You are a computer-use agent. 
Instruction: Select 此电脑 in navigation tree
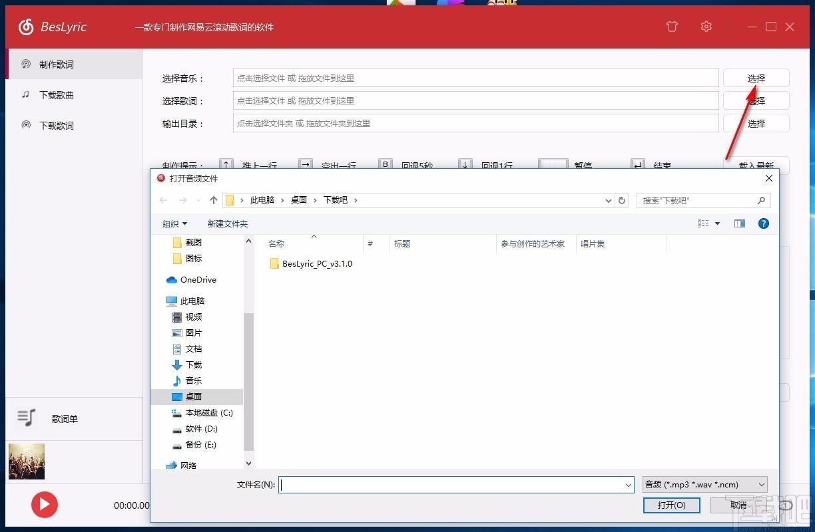192,301
